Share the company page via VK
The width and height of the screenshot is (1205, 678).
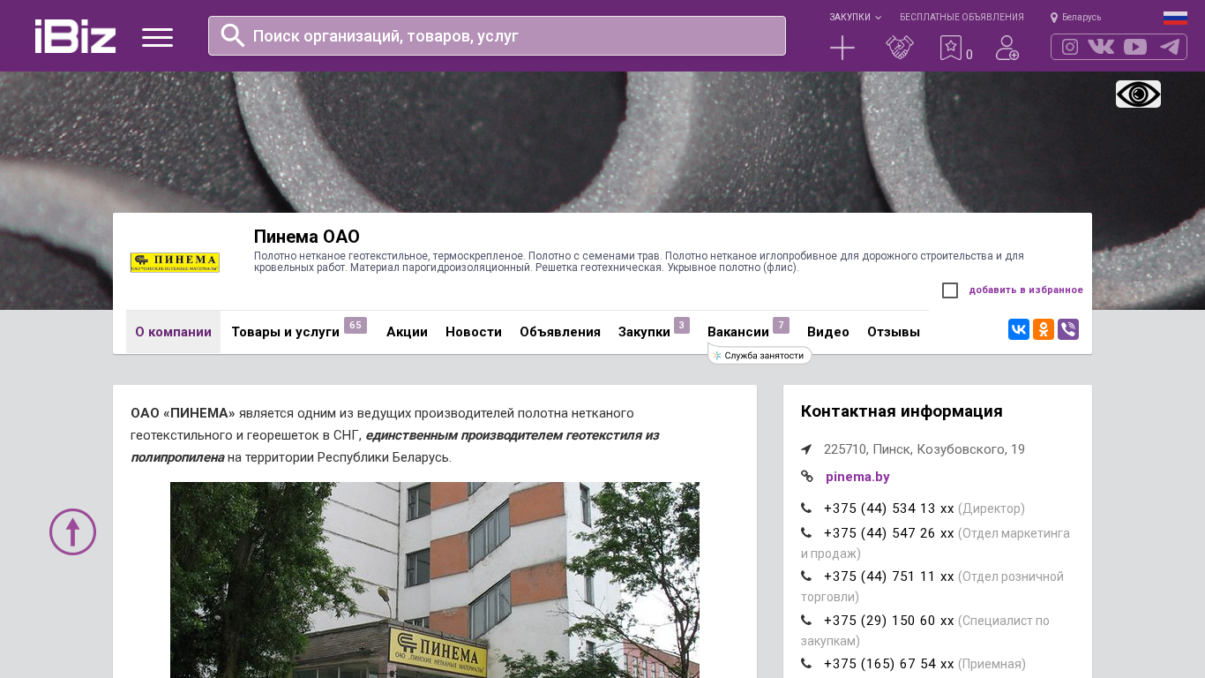tap(1019, 329)
